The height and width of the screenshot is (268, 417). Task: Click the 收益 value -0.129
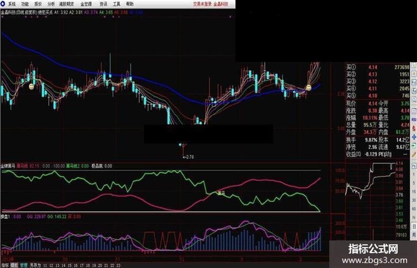pos(371,154)
